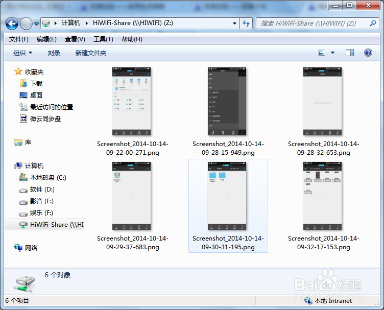Click filename text Screenshot_2014-10-14-09-22-00-271.png
Viewport: 384px width, 310px height.
[132, 148]
